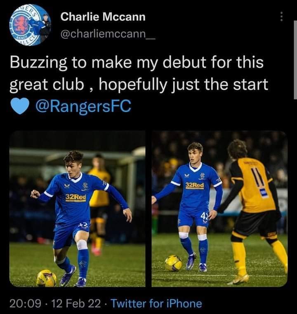The height and width of the screenshot is (314, 297).
Task: Open the right match photo thumbnail
Action: pyautogui.click(x=219, y=209)
